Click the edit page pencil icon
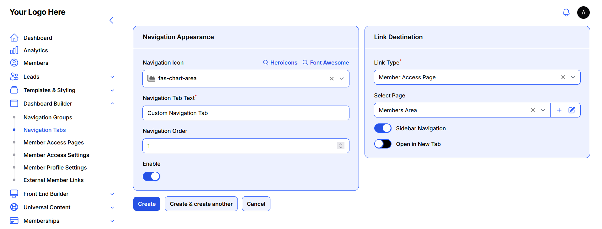 (x=572, y=110)
